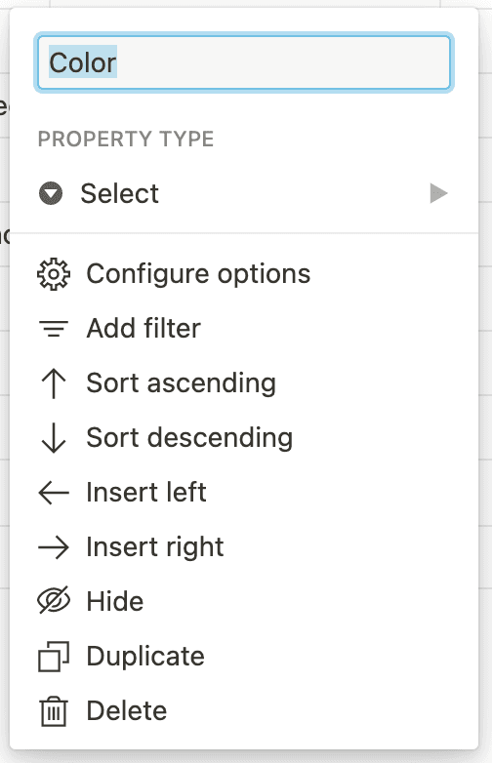Click the Color property name field
Viewport: 492px width, 763px height.
244,62
